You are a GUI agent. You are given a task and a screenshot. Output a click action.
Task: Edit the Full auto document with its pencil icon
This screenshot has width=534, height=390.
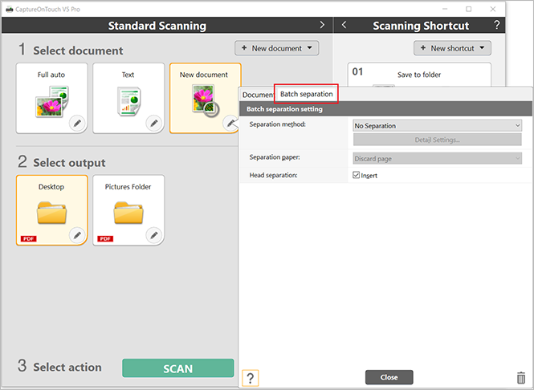77,123
